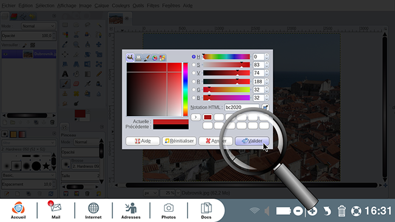395x222 pixels.
Task: Click the red swatch in color history
Action: tap(208, 117)
